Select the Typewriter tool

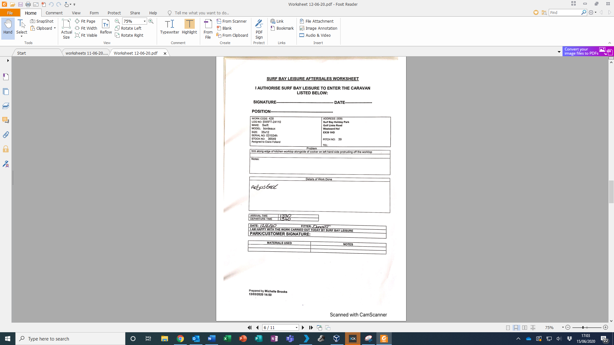point(169,27)
